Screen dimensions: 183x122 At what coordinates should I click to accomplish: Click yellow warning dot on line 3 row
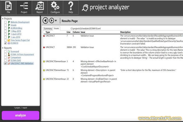[x=44, y=62]
